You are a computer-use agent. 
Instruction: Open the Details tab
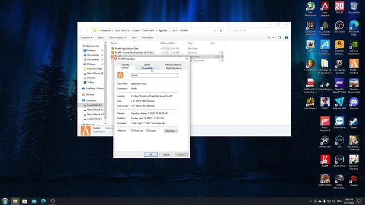coord(147,64)
